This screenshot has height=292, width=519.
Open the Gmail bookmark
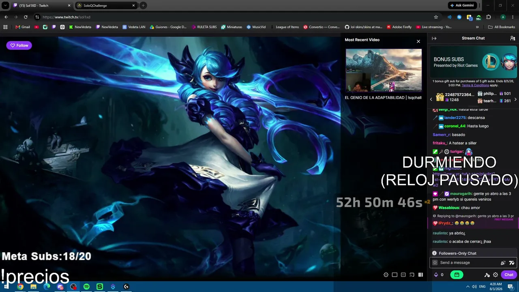23,27
